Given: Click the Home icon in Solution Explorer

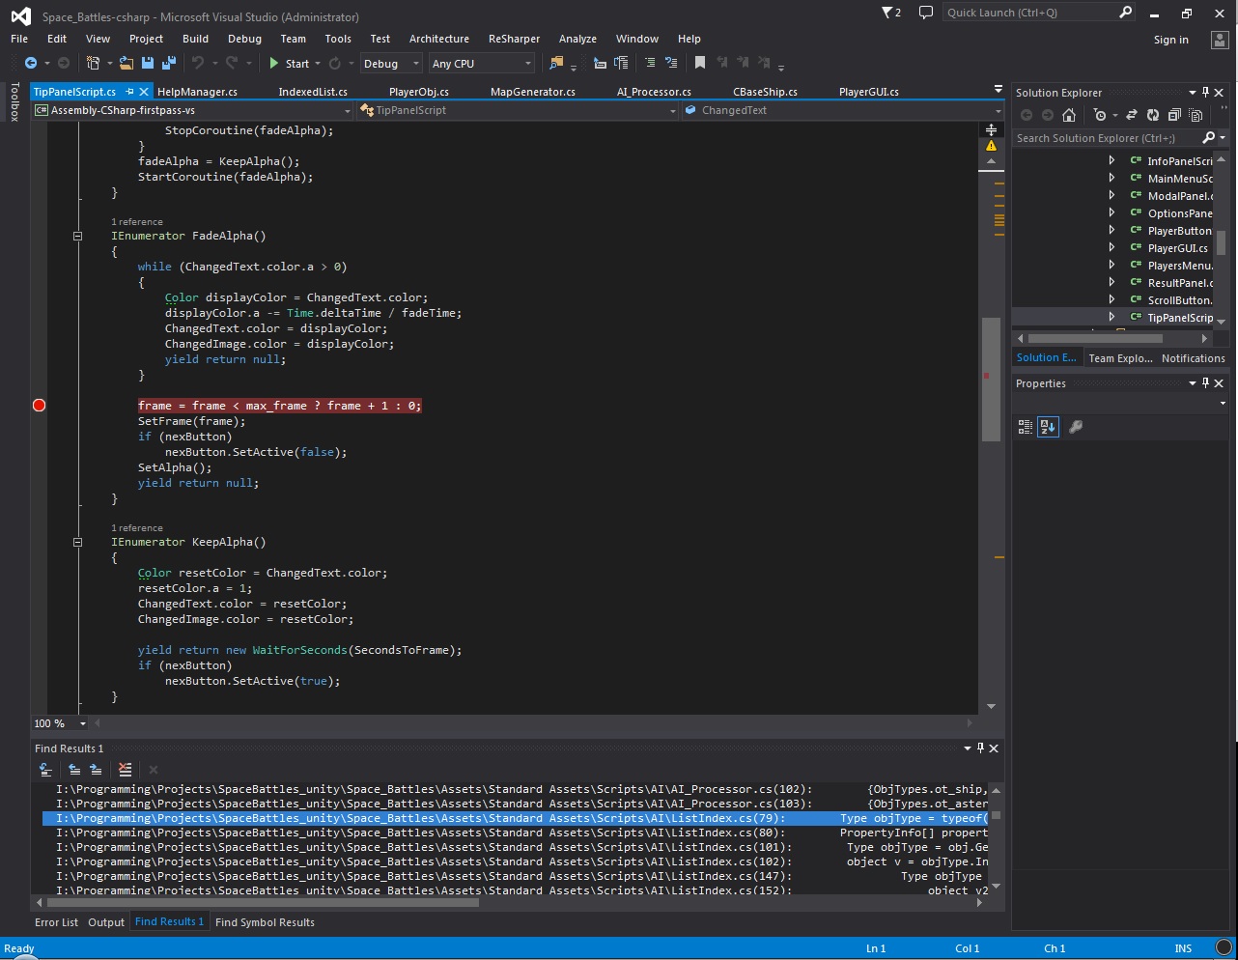Looking at the screenshot, I should coord(1069,115).
